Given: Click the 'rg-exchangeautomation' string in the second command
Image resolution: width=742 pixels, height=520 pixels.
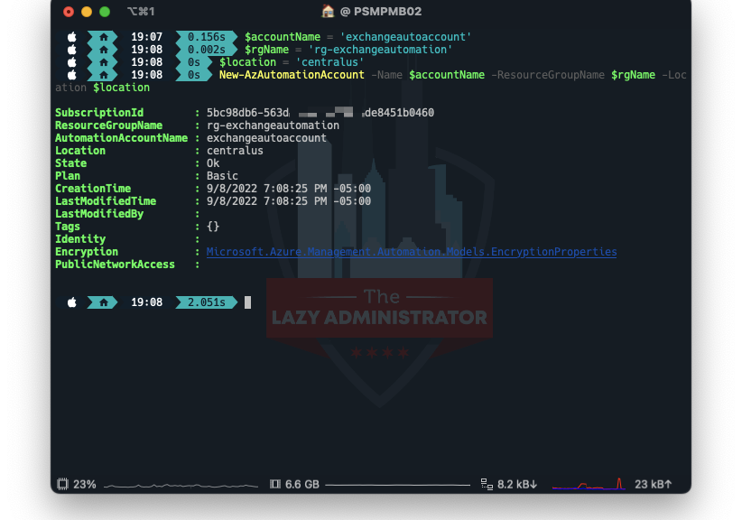Looking at the screenshot, I should (380, 50).
